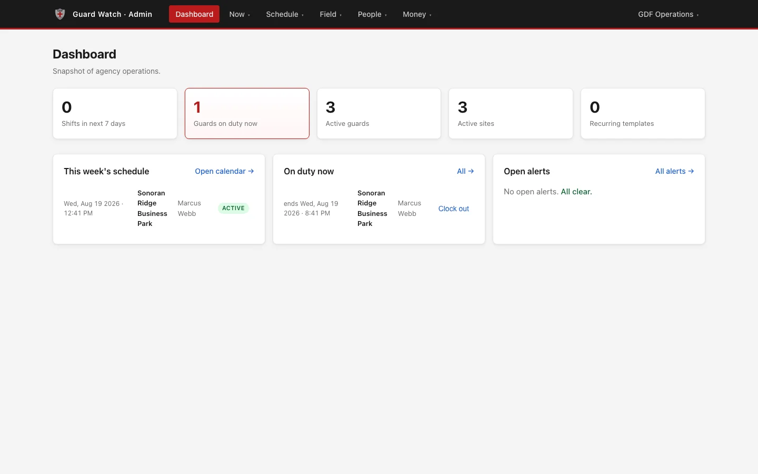Image resolution: width=758 pixels, height=474 pixels.
Task: Click ends Wed, Aug 19 2026 · 8:41 PM text
Action: point(311,209)
